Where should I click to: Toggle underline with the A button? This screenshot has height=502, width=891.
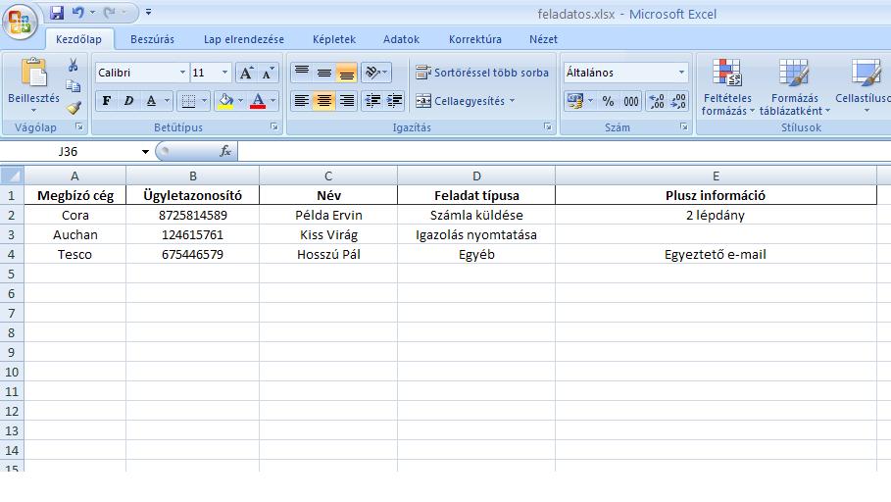(x=151, y=101)
